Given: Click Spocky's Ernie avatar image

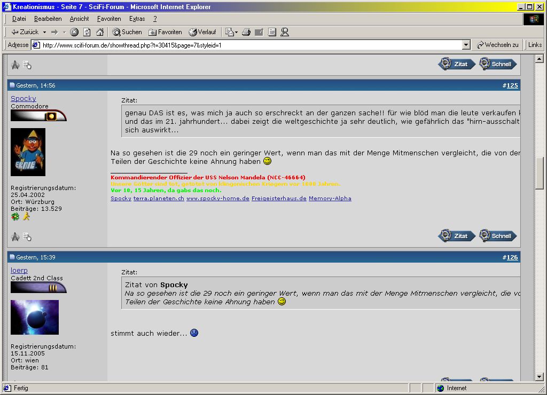Looking at the screenshot, I should tap(28, 152).
